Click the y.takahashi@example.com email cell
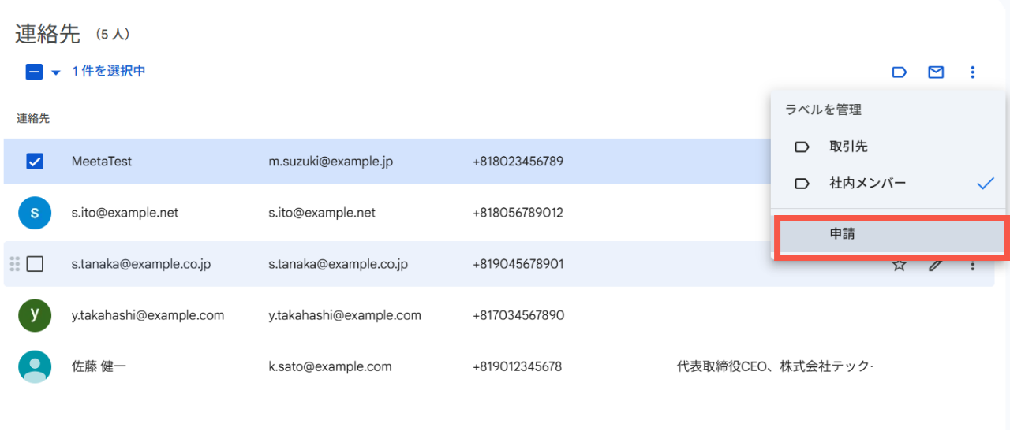Screen dimensions: 1010x431 pos(345,315)
